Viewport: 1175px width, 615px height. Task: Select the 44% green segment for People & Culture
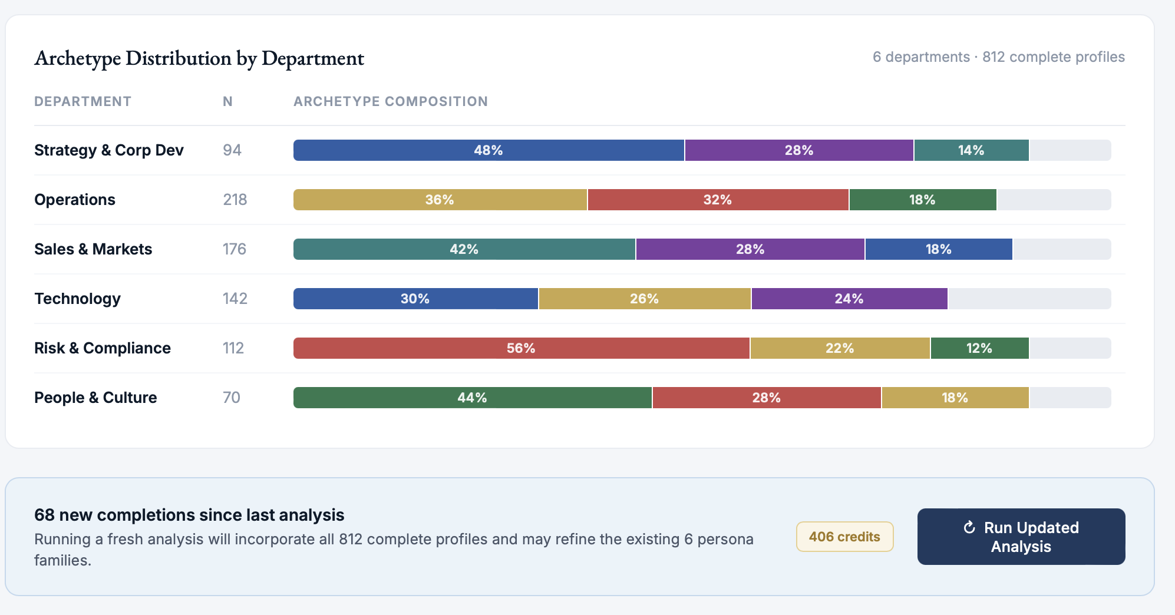471,398
